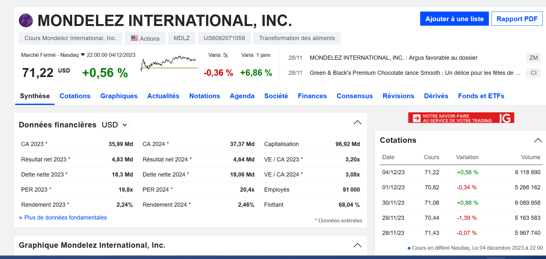Image resolution: width=546 pixels, height=259 pixels.
Task: Open Green & Black's Premium Chocolate news
Action: coord(415,73)
